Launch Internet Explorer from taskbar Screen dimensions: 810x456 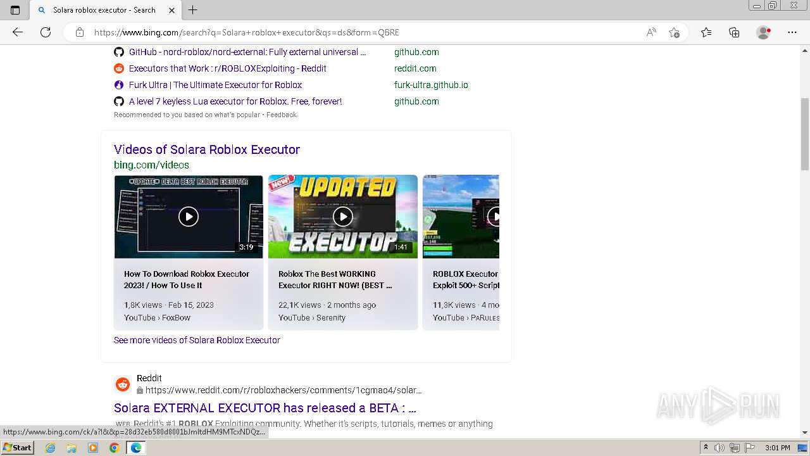tap(50, 448)
